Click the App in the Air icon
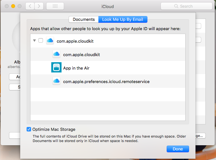 point(56,67)
